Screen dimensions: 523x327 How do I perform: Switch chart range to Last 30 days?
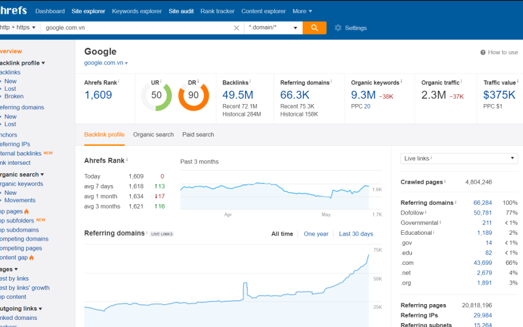(x=356, y=234)
